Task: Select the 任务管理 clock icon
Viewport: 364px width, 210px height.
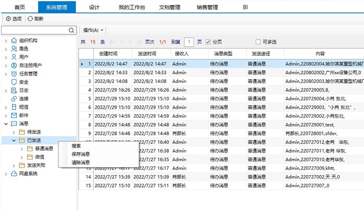Action: click(x=14, y=73)
